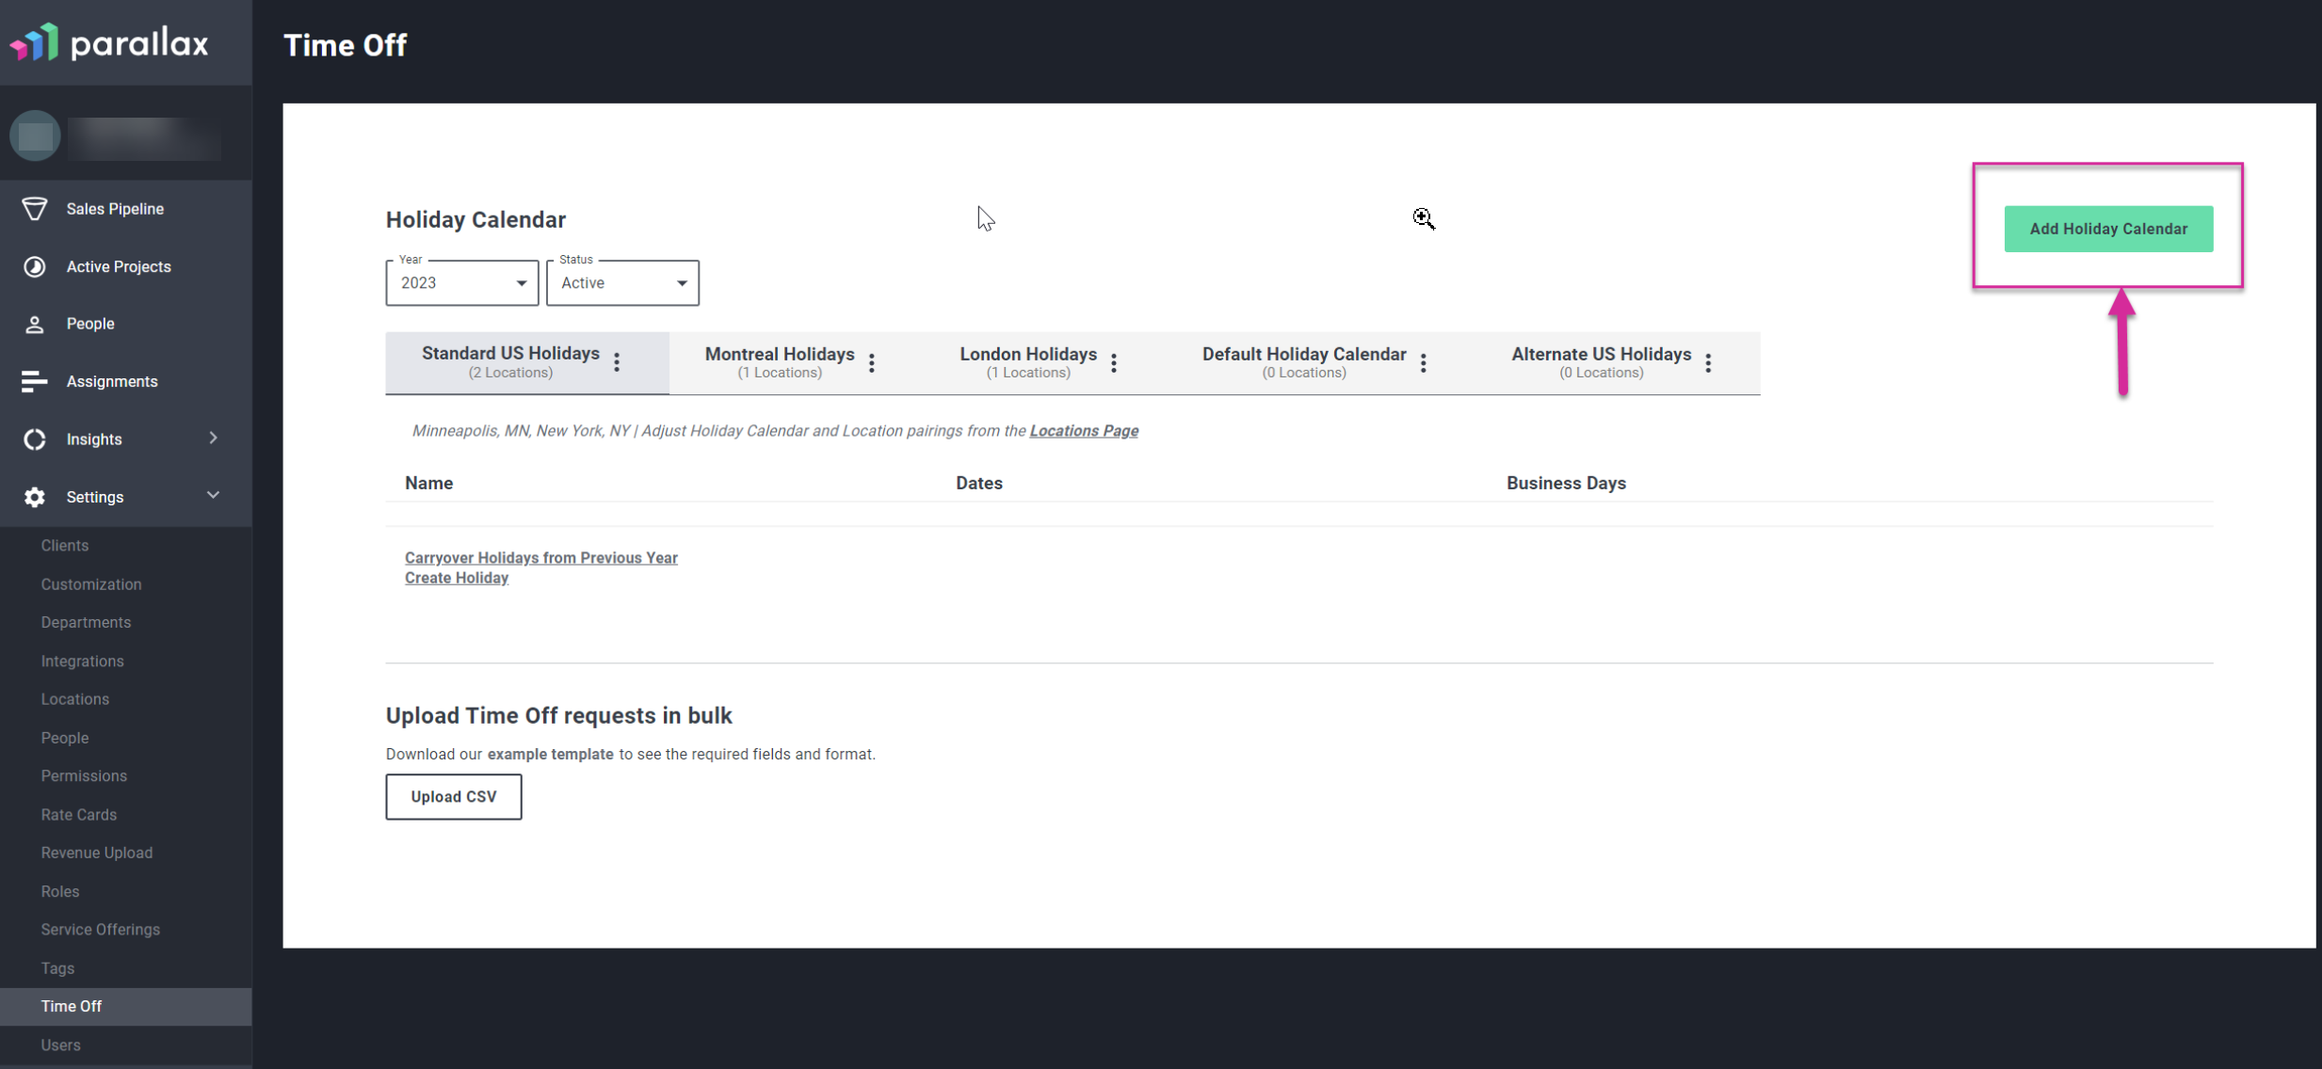
Task: Open the Status Active dropdown
Action: tap(623, 283)
